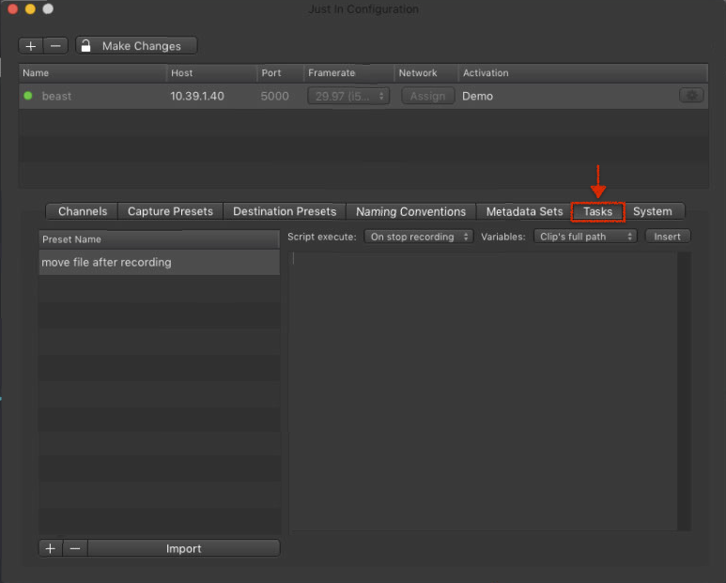726x583 pixels.
Task: Minimize the window with yellow button
Action: tap(31, 8)
